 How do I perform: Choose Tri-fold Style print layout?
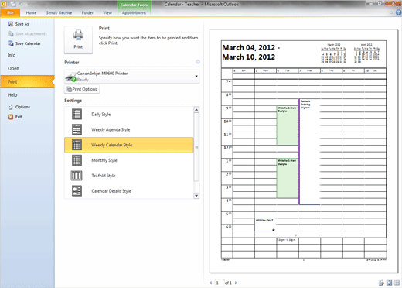coord(128,176)
